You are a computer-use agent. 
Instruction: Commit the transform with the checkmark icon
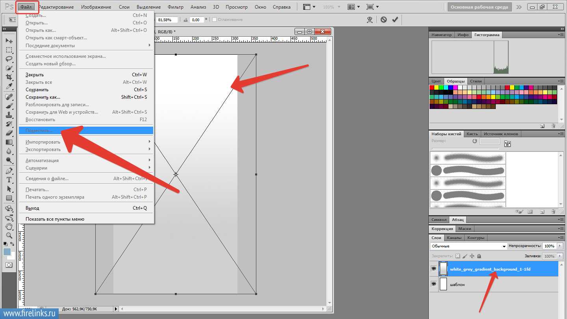pos(395,19)
